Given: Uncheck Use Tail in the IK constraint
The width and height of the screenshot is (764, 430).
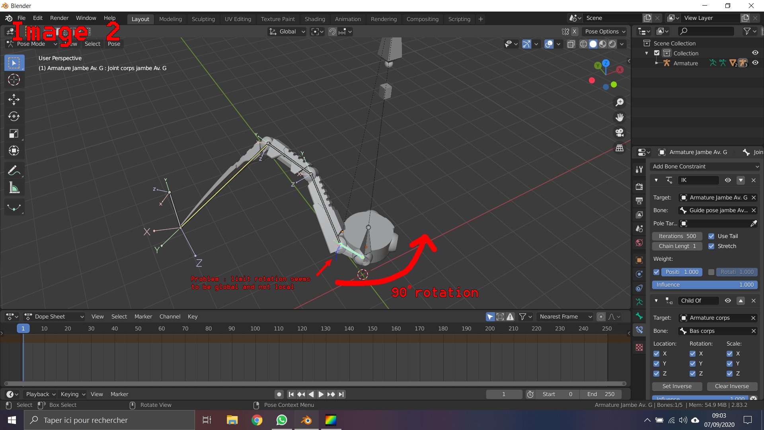Looking at the screenshot, I should point(712,236).
